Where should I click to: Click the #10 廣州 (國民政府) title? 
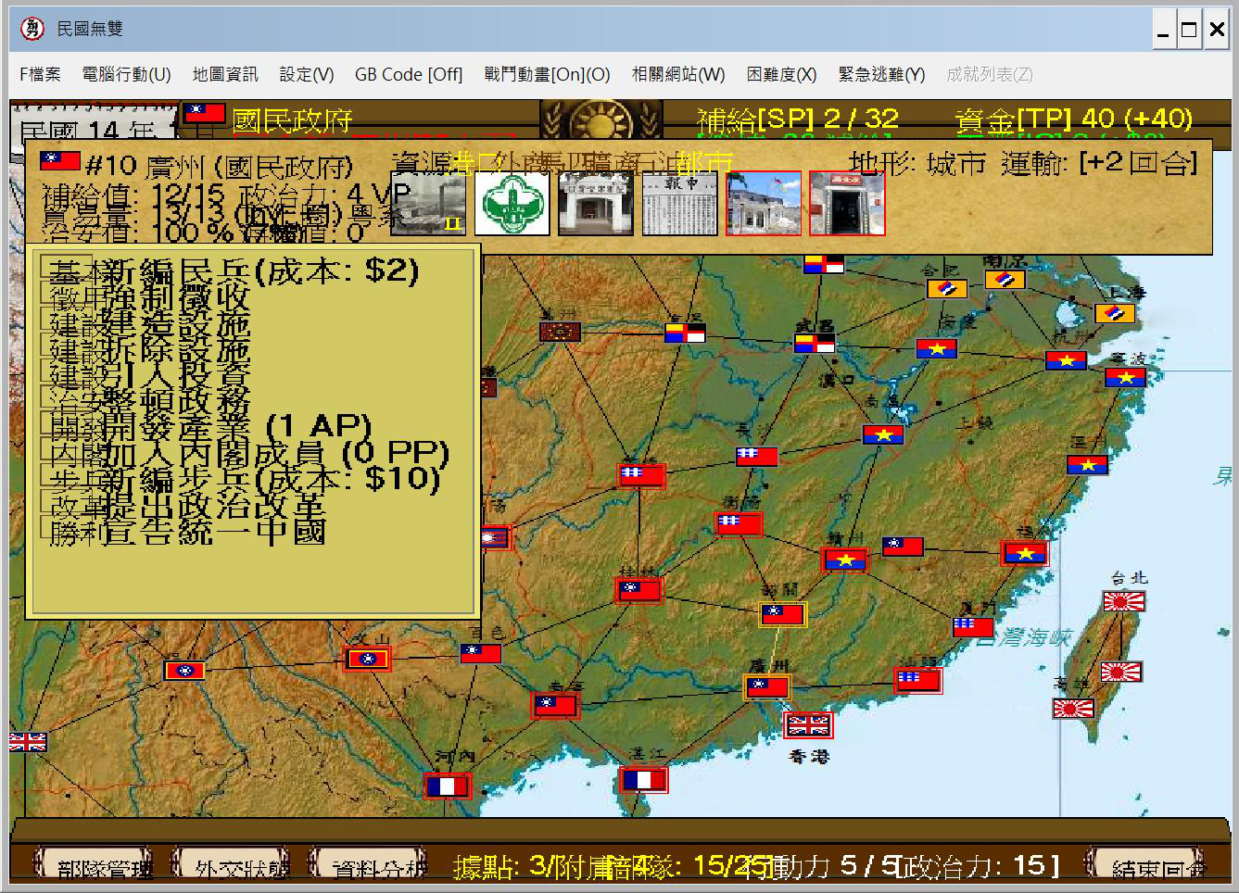point(220,167)
